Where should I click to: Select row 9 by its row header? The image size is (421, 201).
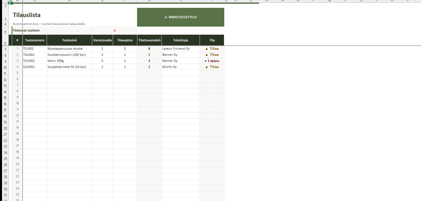5,61
